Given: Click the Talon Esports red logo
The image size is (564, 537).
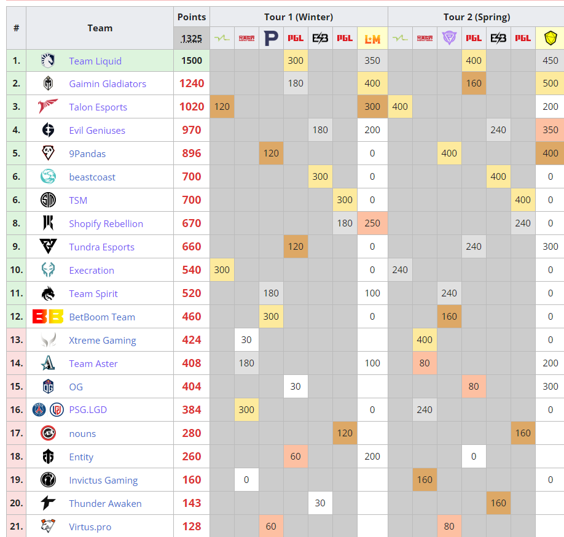Looking at the screenshot, I should tap(48, 106).
